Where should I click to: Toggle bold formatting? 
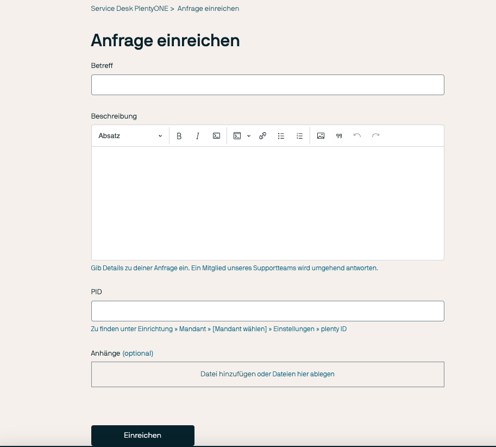(179, 135)
